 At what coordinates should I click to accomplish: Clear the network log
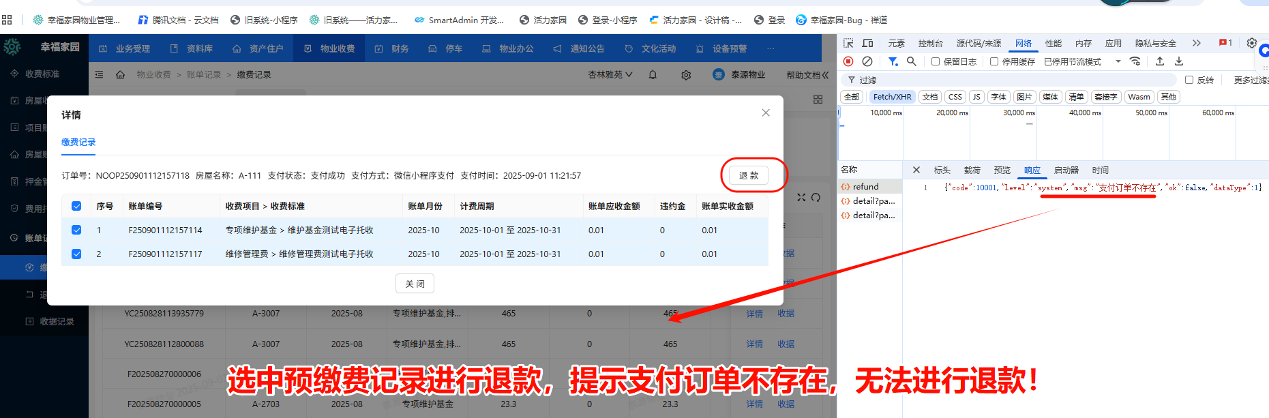coord(867,61)
